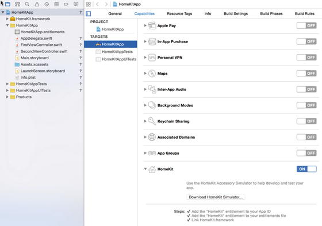Turn off the HomeKit switch
The height and width of the screenshot is (226, 322).
[x=306, y=169]
